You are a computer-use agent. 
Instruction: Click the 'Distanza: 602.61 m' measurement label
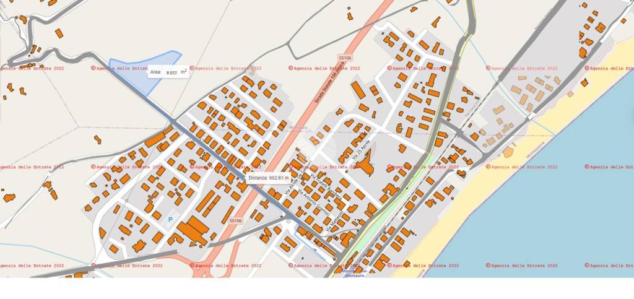tap(269, 178)
